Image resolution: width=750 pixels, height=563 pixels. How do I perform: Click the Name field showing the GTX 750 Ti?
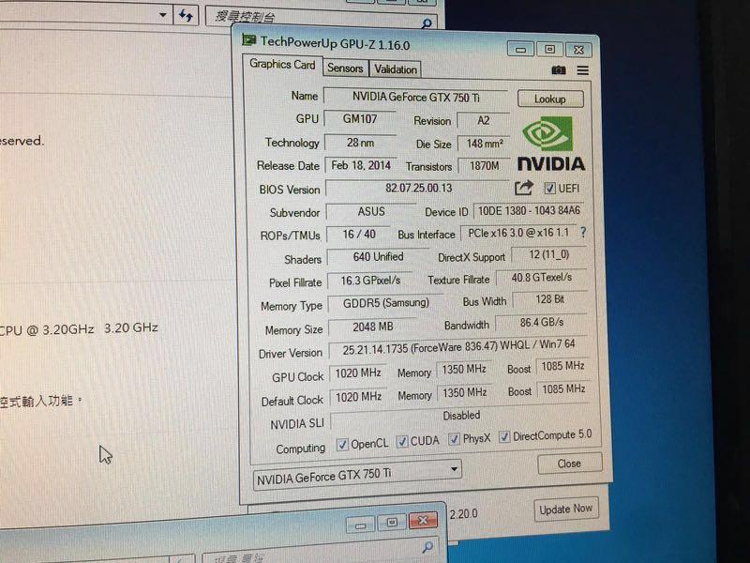click(415, 98)
